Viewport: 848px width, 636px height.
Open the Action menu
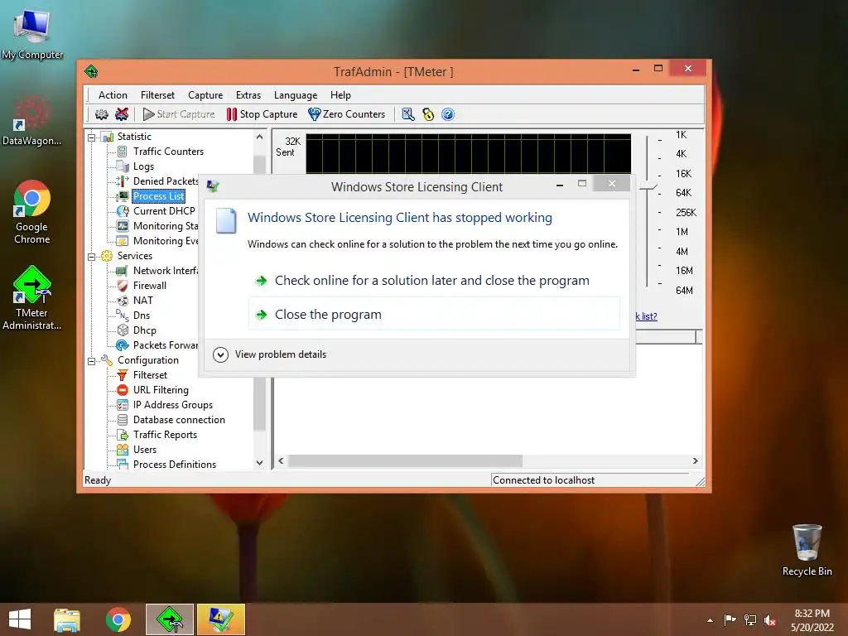point(113,95)
